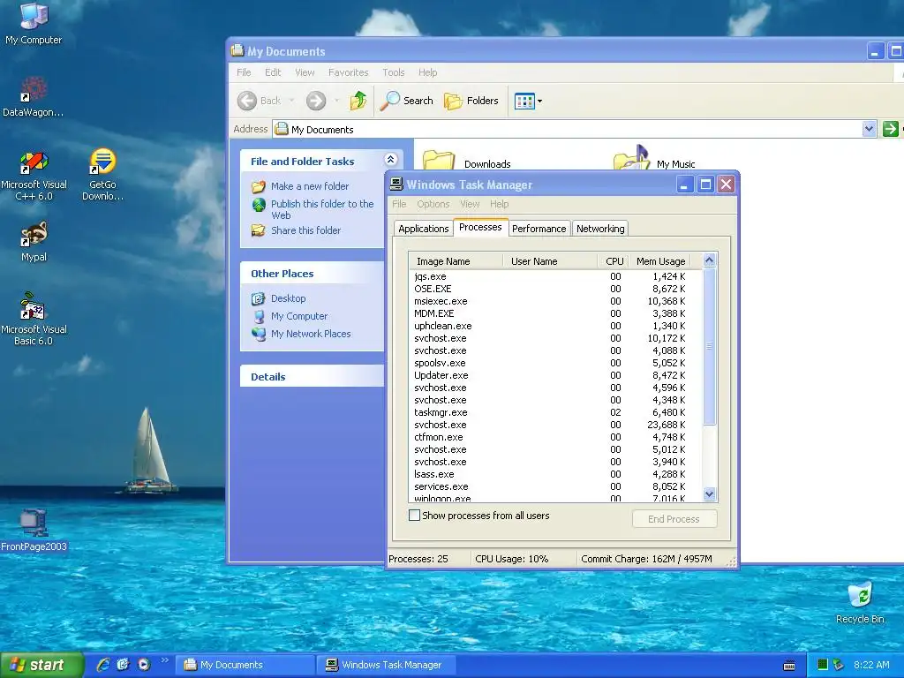Open Microsoft Visual Basic 6.0 shortcut
The height and width of the screenshot is (678, 904).
34,319
